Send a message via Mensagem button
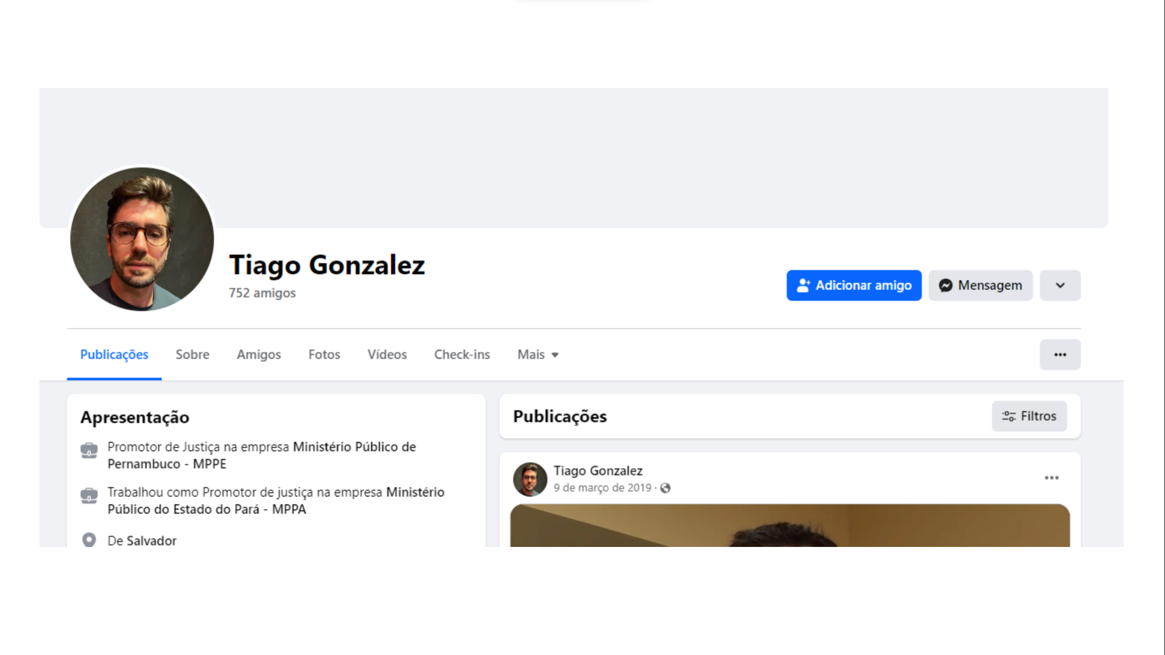This screenshot has height=655, width=1165. click(980, 285)
